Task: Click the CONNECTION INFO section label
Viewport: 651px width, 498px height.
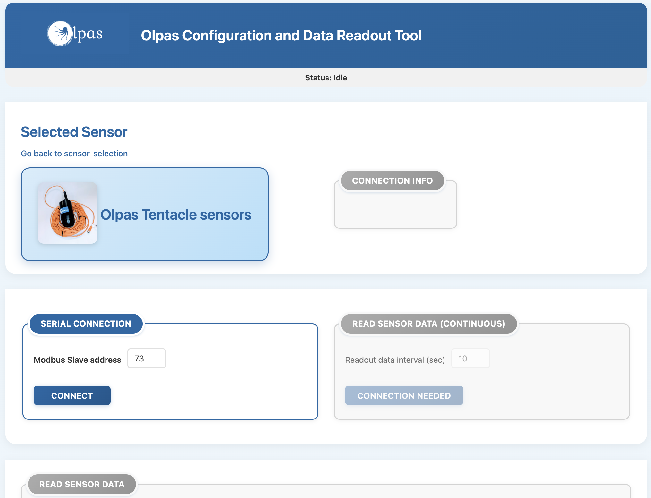Action: pyautogui.click(x=392, y=181)
